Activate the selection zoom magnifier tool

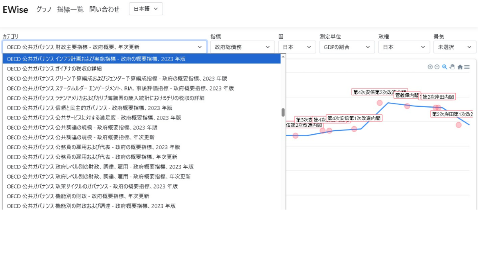point(445,67)
